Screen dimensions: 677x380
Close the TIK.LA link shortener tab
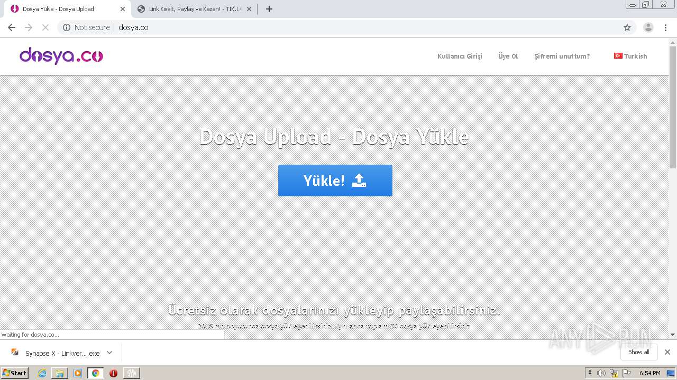pos(249,9)
